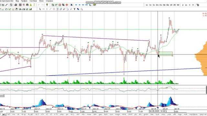Open the Система menu
This screenshot has width=207, height=116.
(33, 1)
